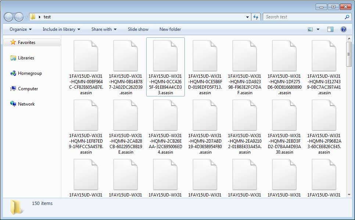Select file HQMN-0B14B787-2A02DC262D39.asasin icon
The image size is (355, 220).
[x=126, y=56]
